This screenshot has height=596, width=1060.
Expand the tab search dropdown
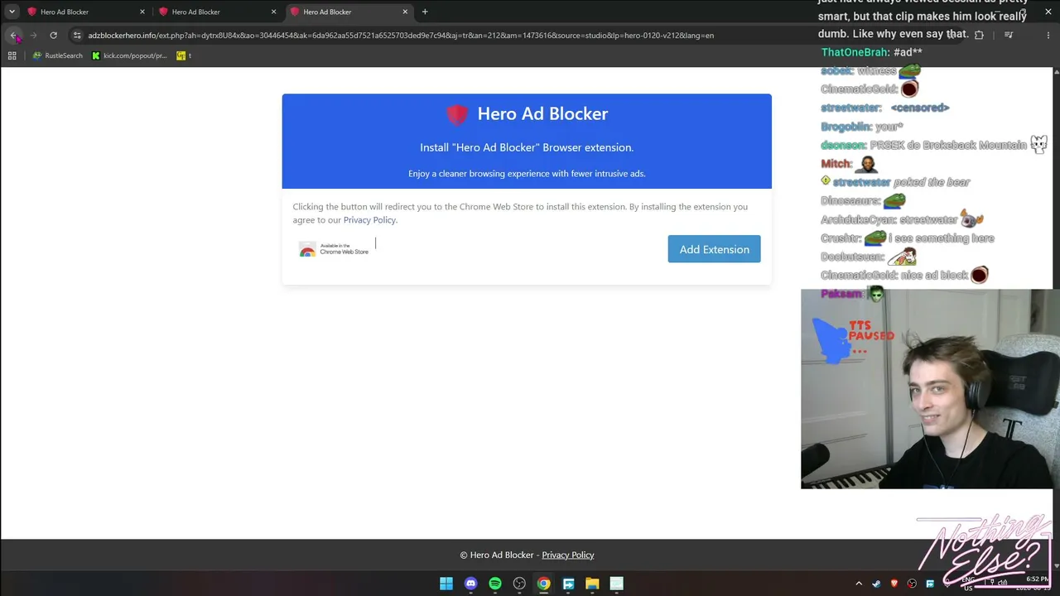coord(12,12)
